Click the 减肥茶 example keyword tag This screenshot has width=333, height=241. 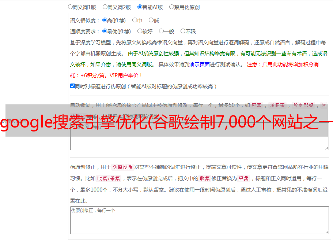click(x=277, y=105)
